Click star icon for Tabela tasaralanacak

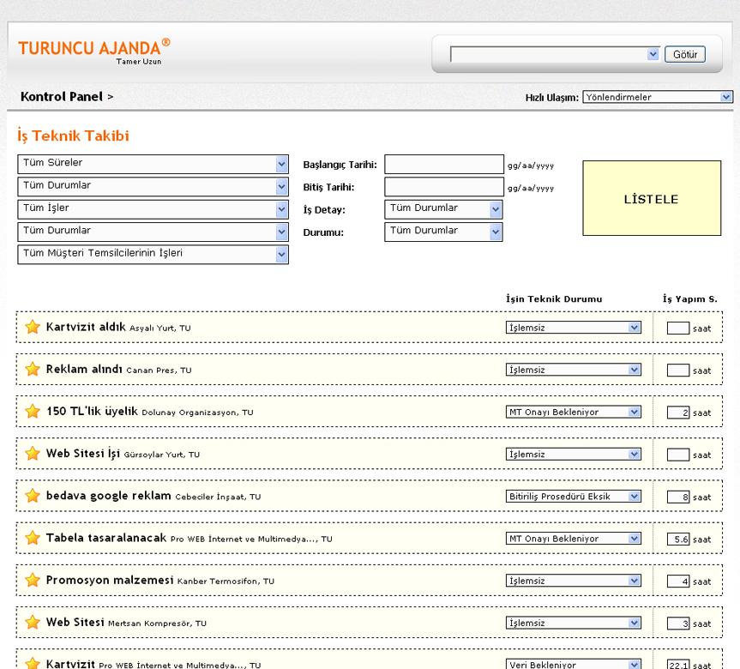click(33, 538)
